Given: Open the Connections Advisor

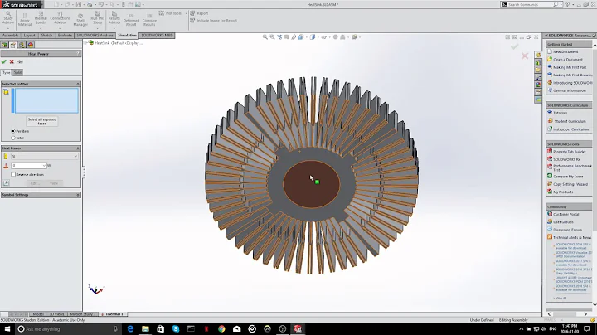Looking at the screenshot, I should coord(61,17).
